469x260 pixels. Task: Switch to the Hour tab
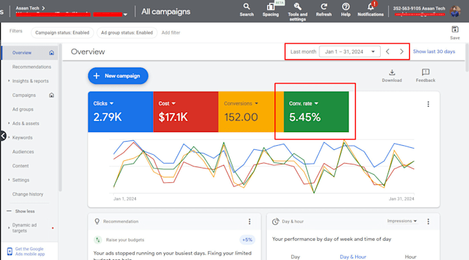(x=410, y=257)
